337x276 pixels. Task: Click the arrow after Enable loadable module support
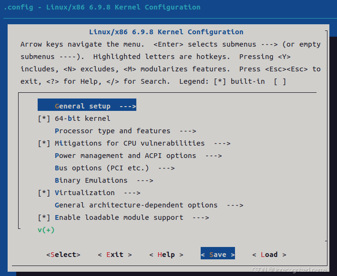(x=201, y=217)
